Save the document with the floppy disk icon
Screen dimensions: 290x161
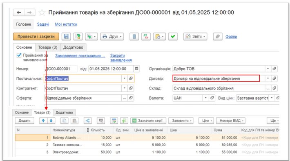click(x=66, y=36)
